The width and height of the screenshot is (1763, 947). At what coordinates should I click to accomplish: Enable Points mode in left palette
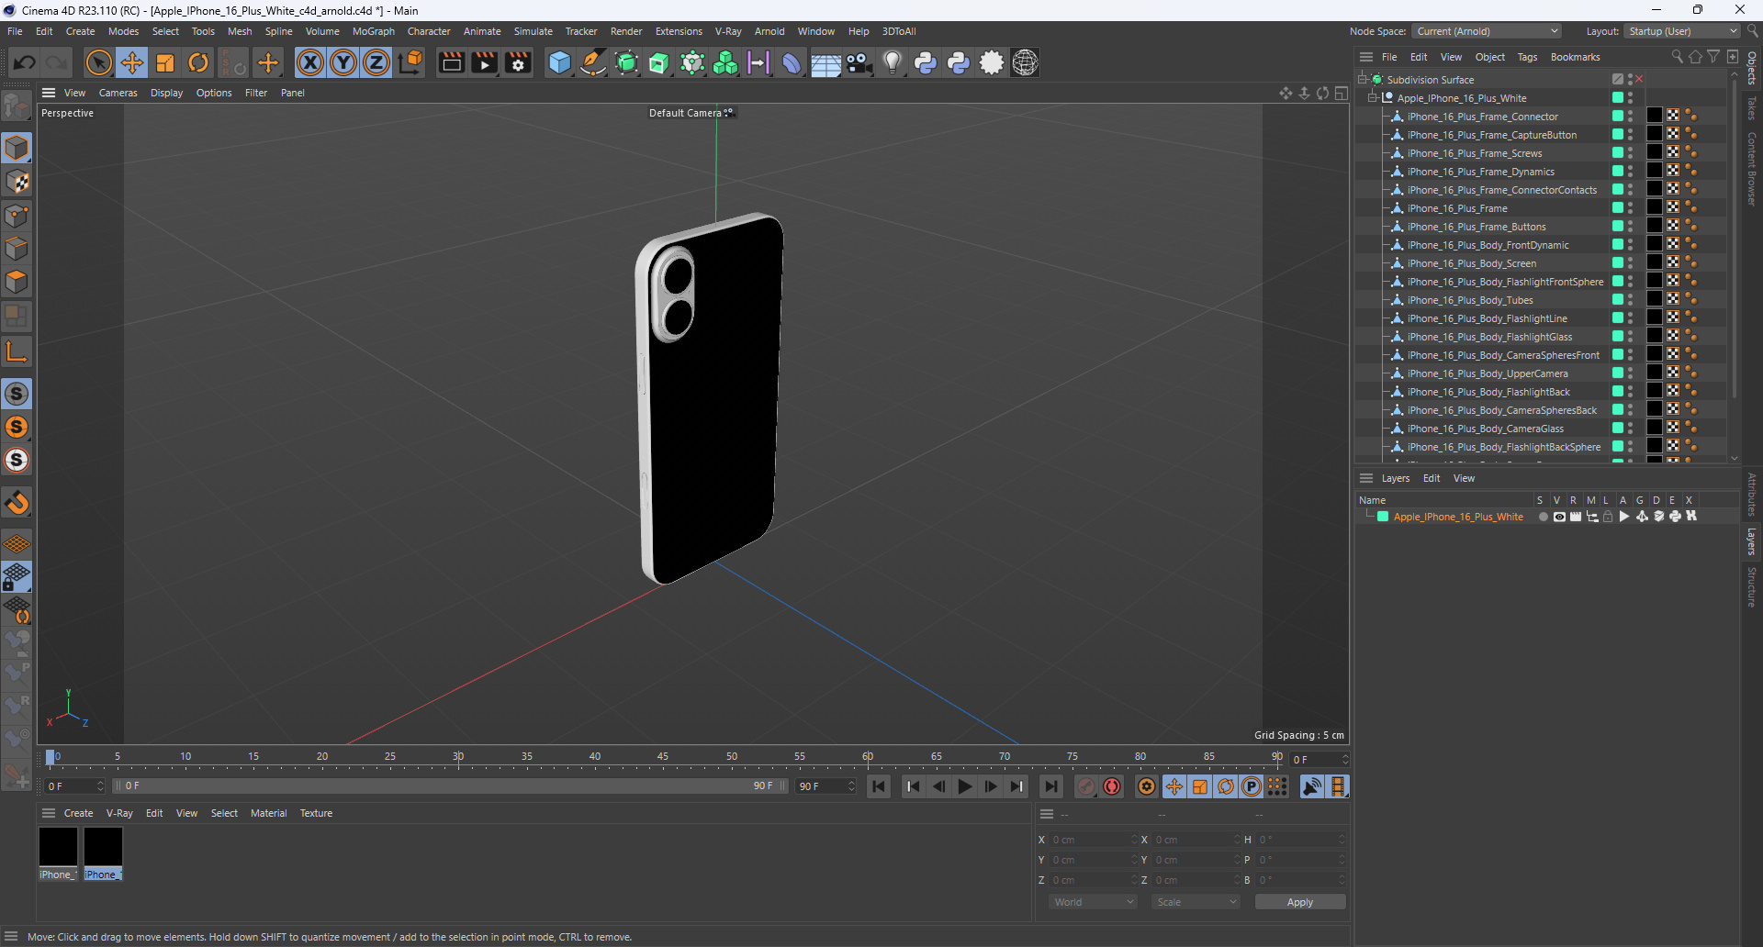point(17,216)
